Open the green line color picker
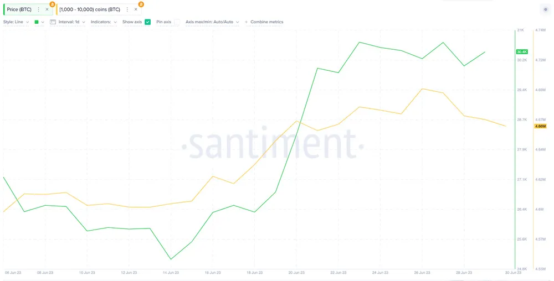The image size is (554, 281). 39,22
